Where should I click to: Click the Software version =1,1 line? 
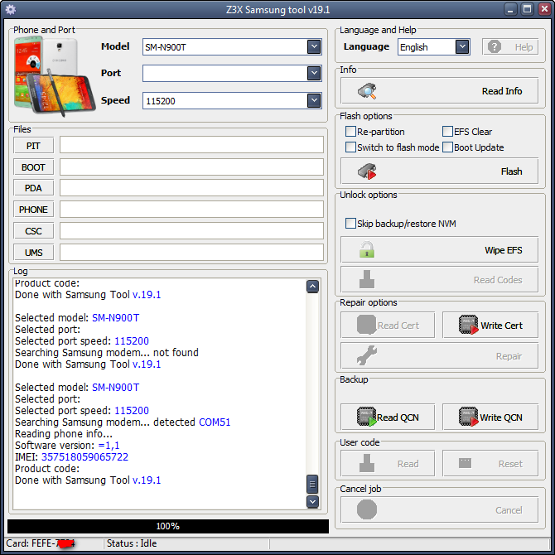click(67, 446)
